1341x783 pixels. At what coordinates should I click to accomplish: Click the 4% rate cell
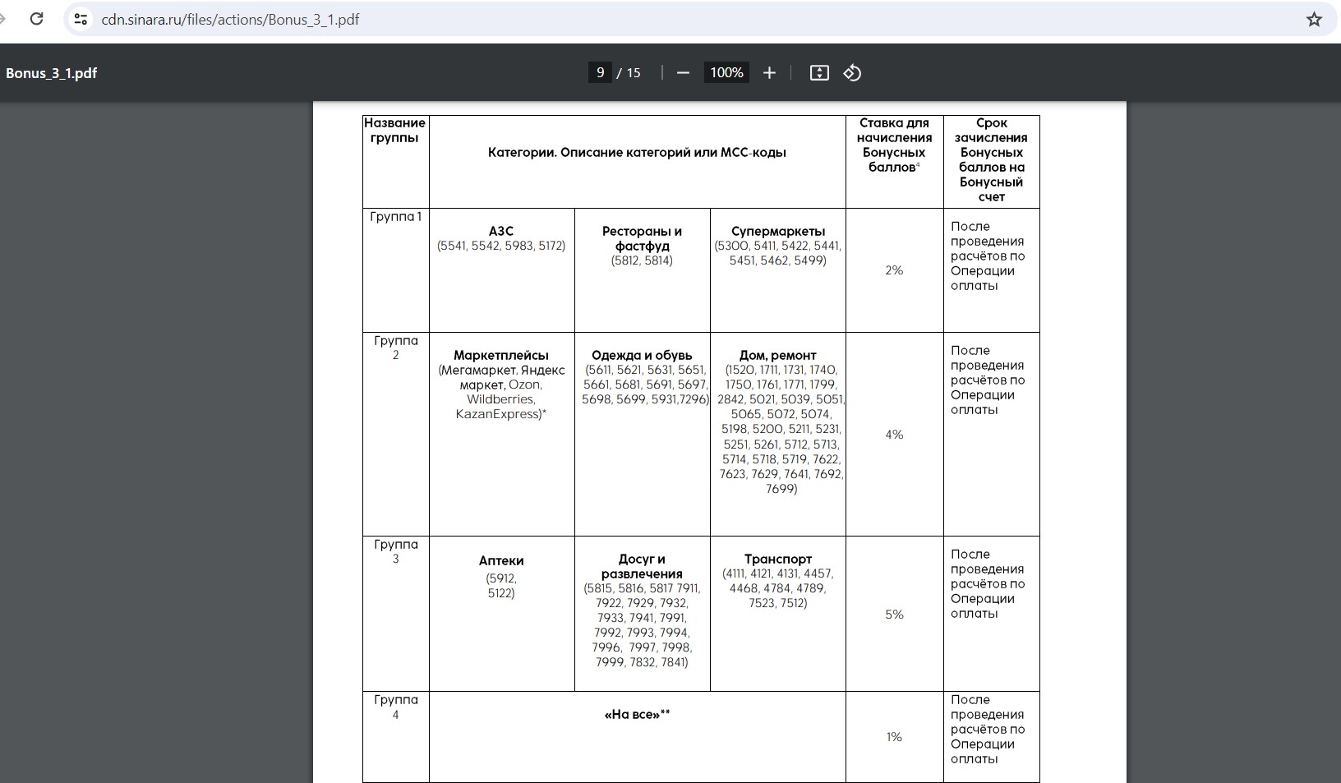pos(894,435)
